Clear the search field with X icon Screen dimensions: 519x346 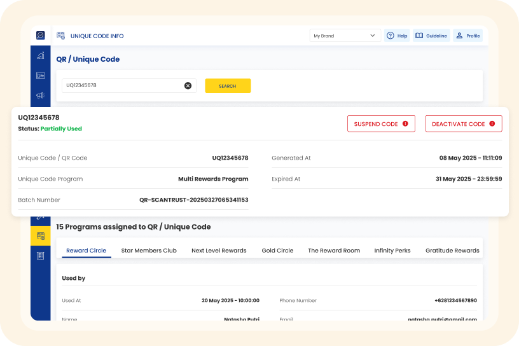point(188,86)
